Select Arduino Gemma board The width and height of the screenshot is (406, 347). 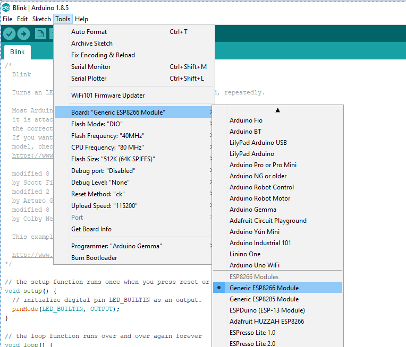[x=277, y=209]
